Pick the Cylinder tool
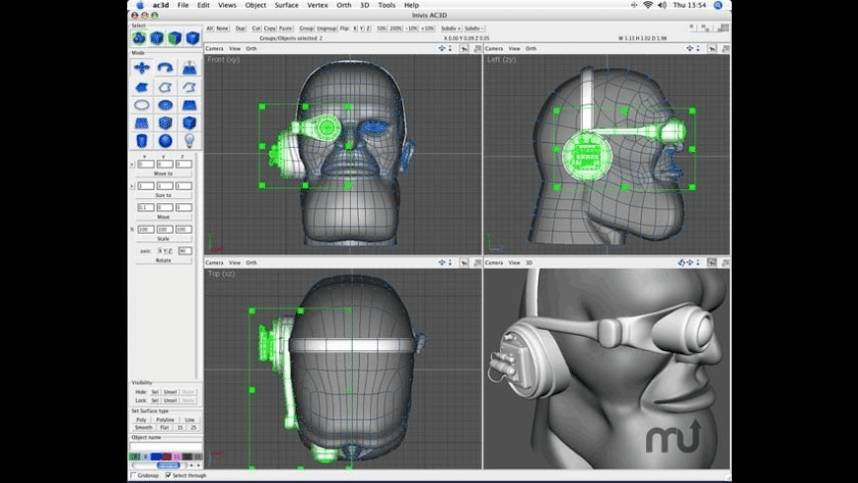This screenshot has height=483, width=858. point(142,141)
